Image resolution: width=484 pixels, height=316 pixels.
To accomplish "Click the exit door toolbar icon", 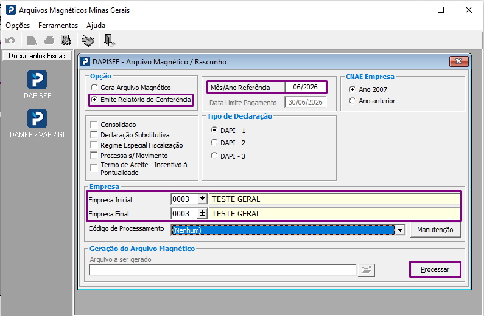I will (x=110, y=40).
